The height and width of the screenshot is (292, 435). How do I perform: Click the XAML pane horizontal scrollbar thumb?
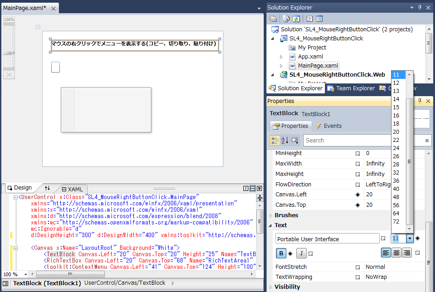pyautogui.click(x=71, y=274)
